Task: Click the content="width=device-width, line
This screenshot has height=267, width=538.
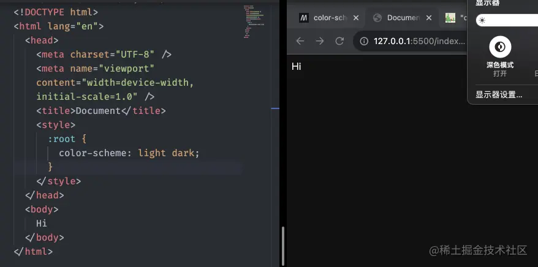Action: (115, 83)
